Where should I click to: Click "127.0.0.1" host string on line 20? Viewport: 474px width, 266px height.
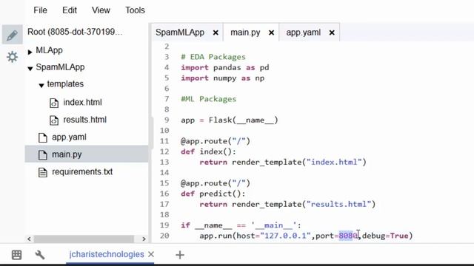(285, 236)
